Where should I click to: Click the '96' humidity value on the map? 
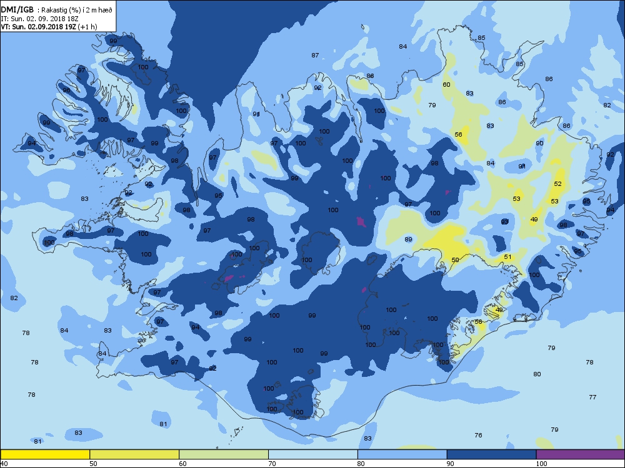pyautogui.click(x=66, y=90)
